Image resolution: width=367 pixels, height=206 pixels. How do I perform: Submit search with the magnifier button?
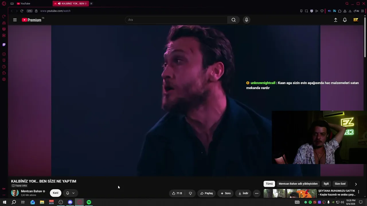[233, 20]
